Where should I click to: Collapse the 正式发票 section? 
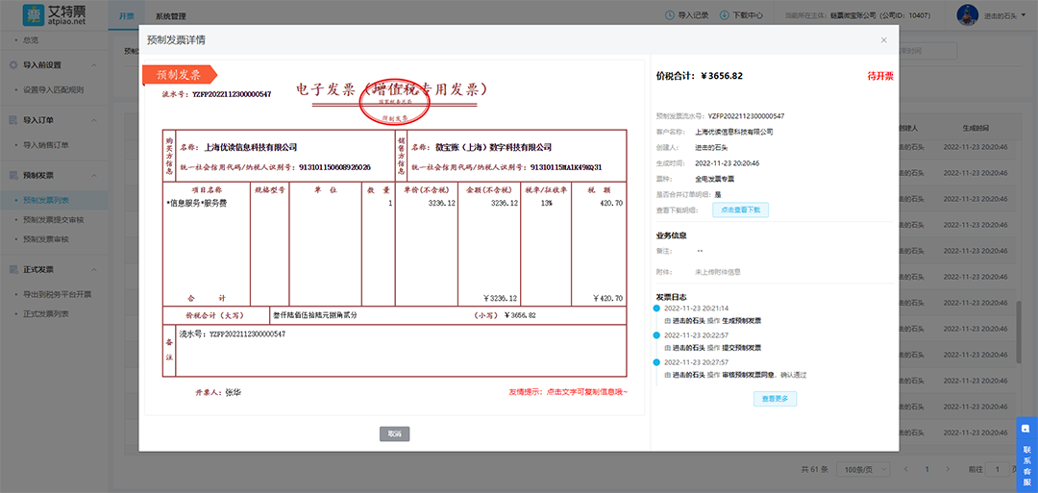[x=93, y=270]
